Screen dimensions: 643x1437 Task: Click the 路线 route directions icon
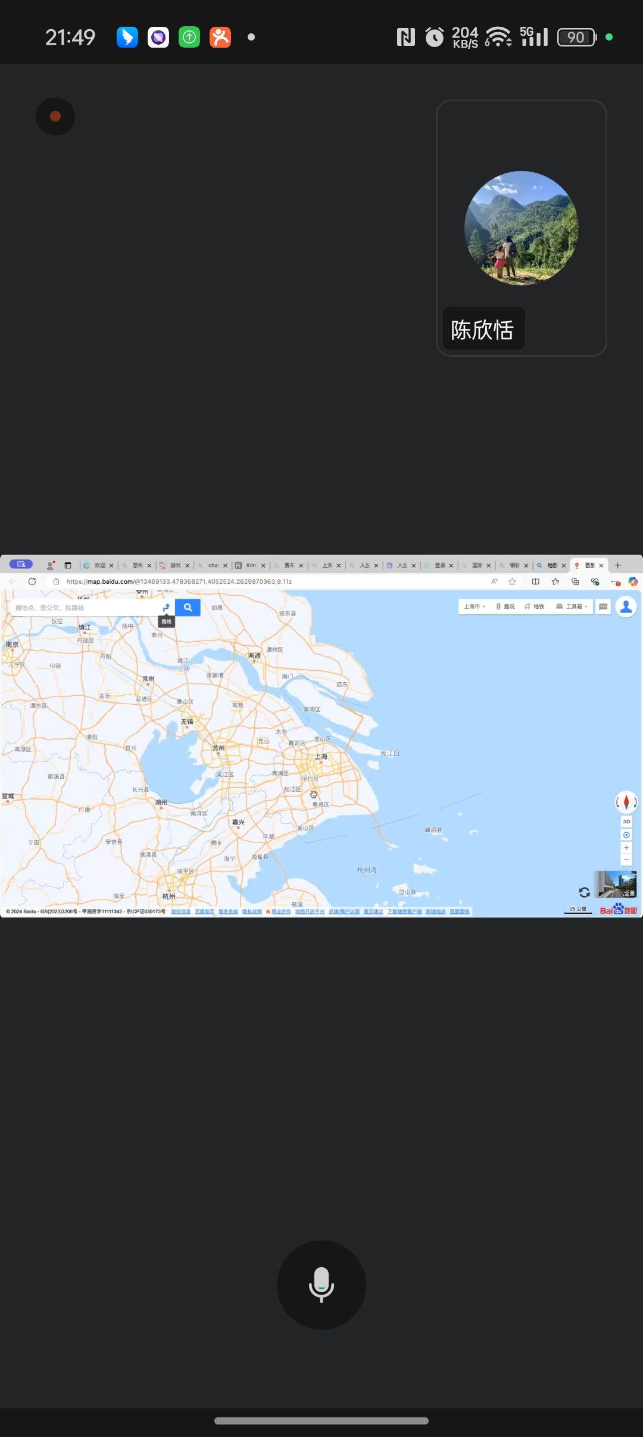(166, 607)
